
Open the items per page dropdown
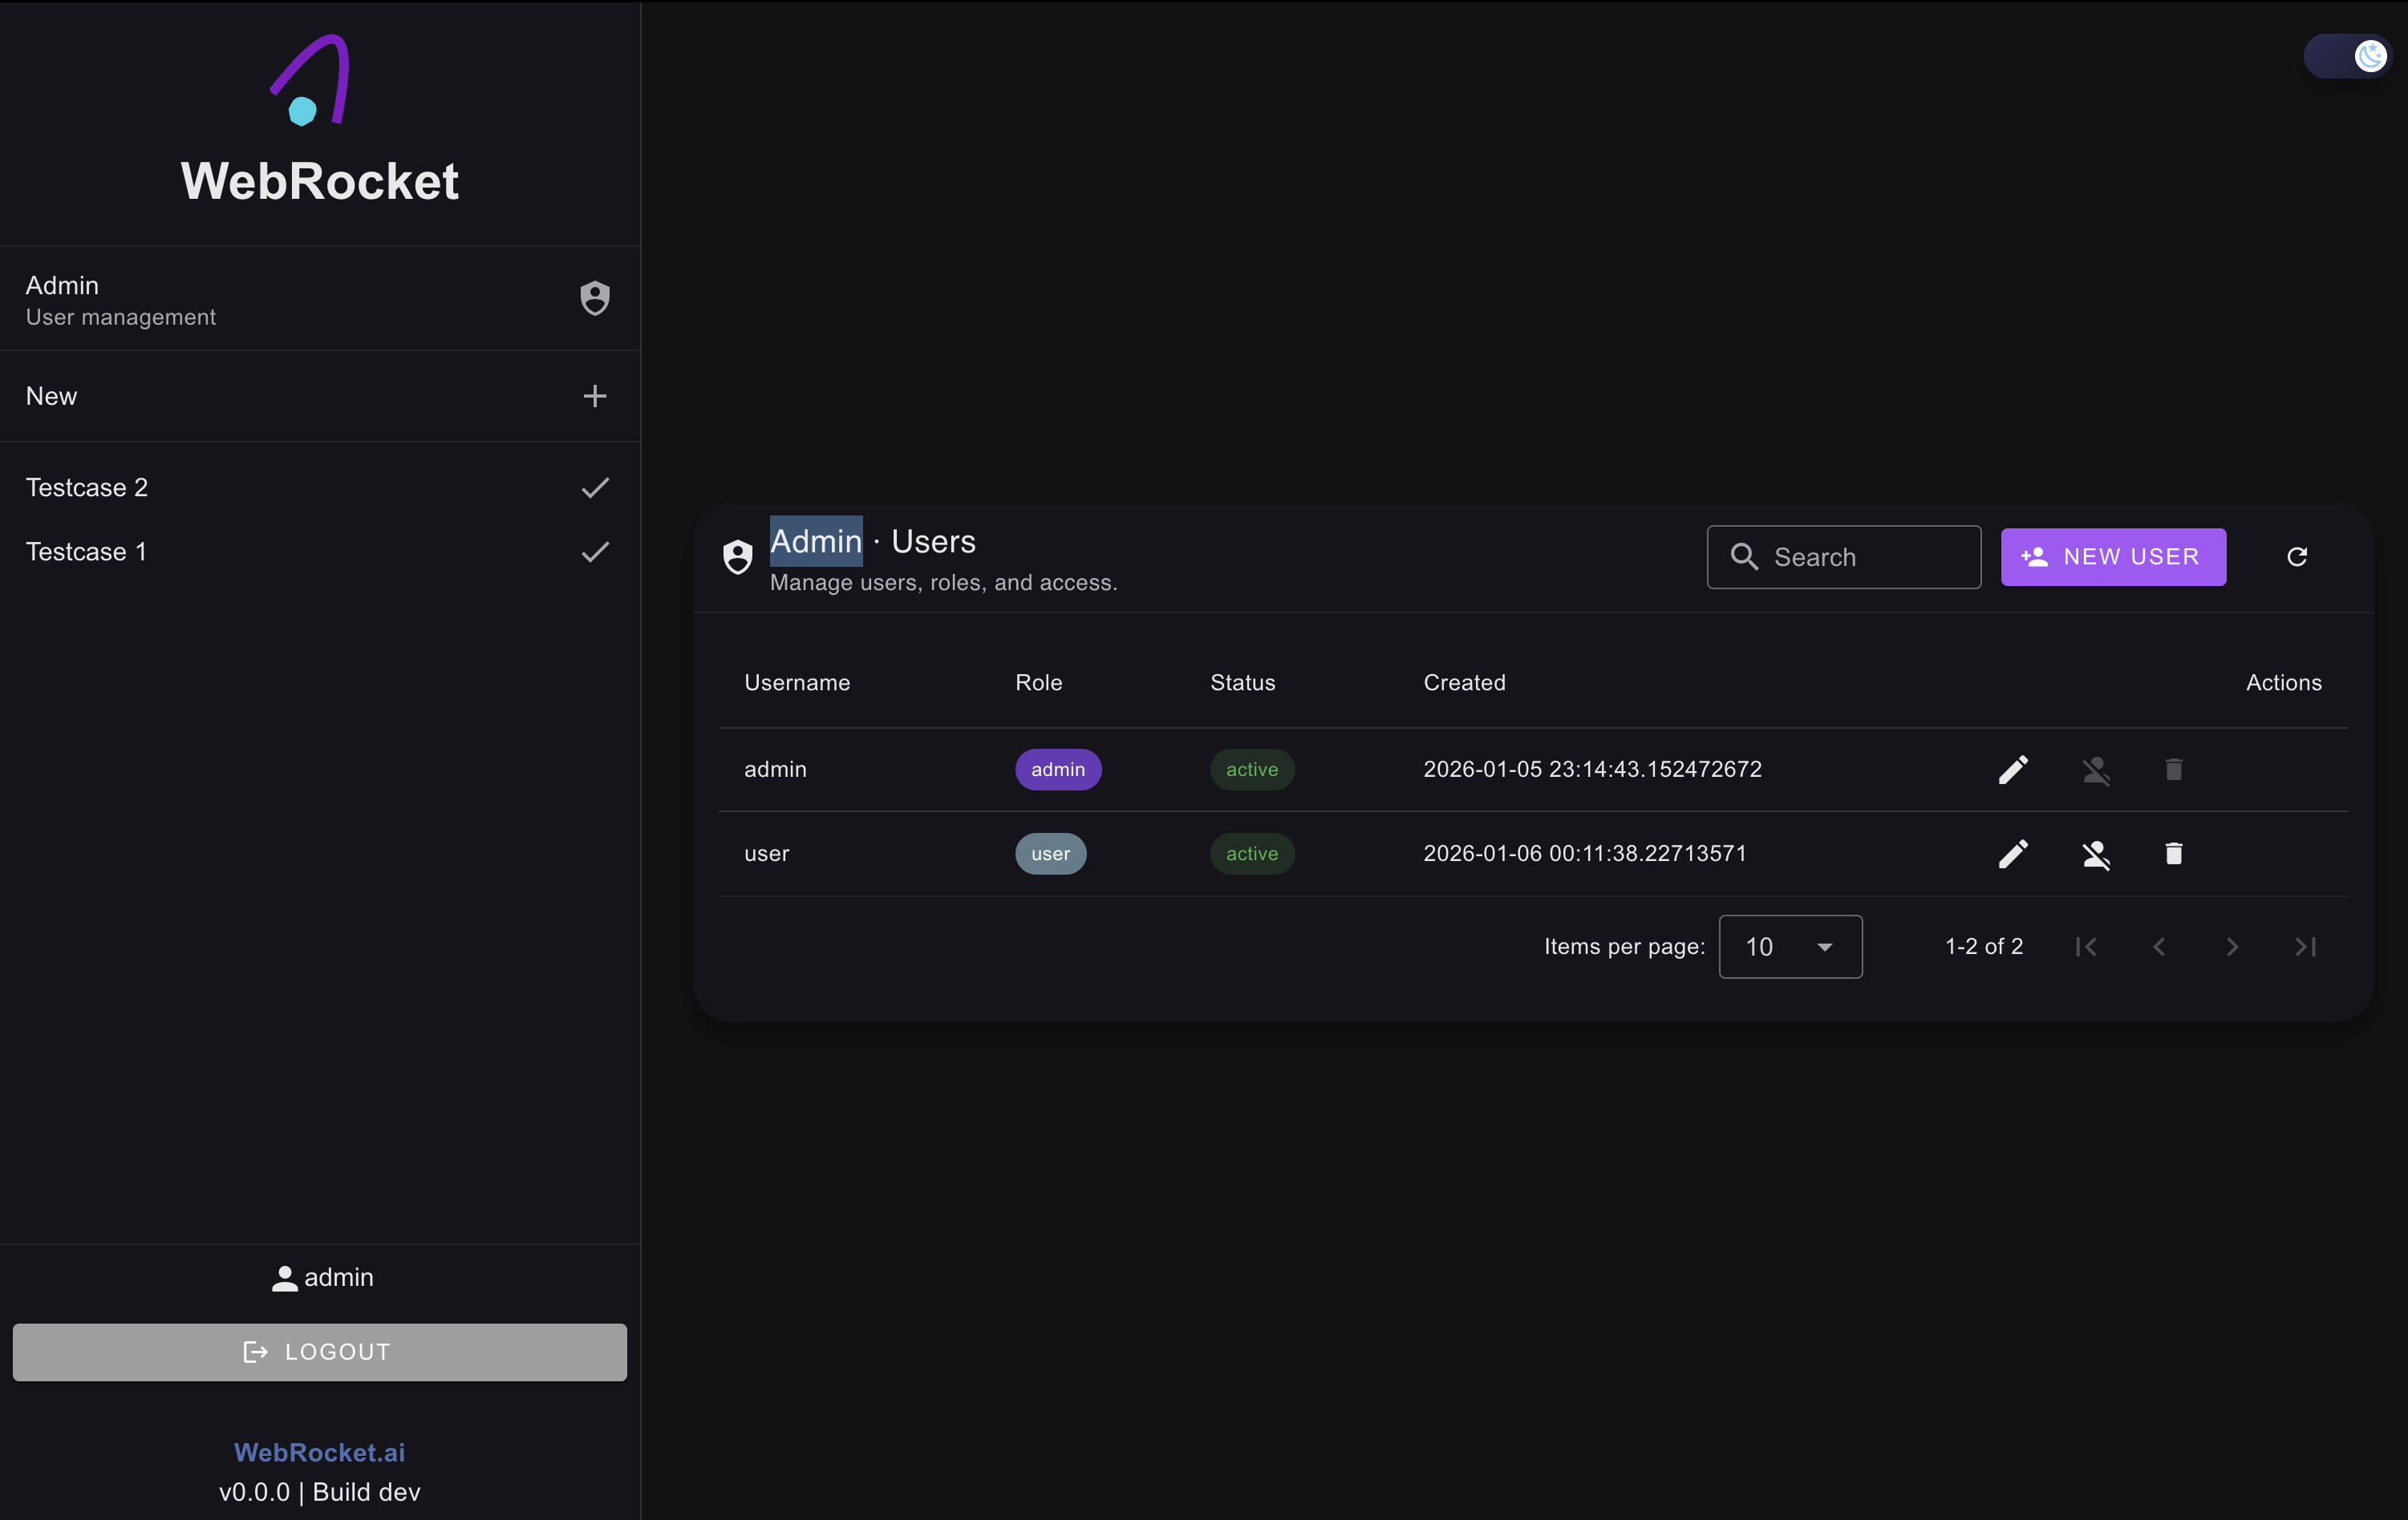point(1789,946)
